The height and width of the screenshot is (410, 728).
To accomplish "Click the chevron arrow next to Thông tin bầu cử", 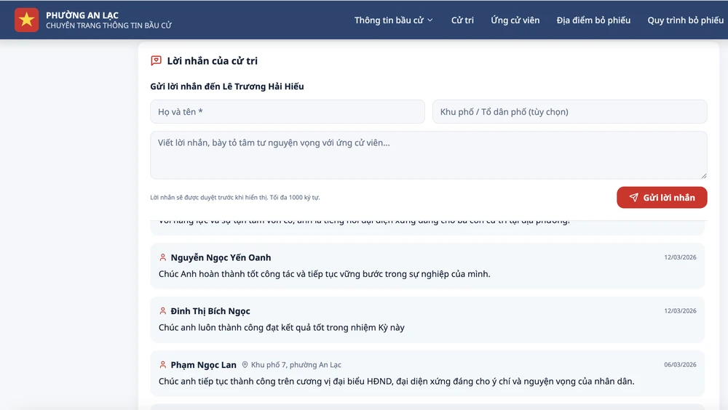I will click(430, 20).
